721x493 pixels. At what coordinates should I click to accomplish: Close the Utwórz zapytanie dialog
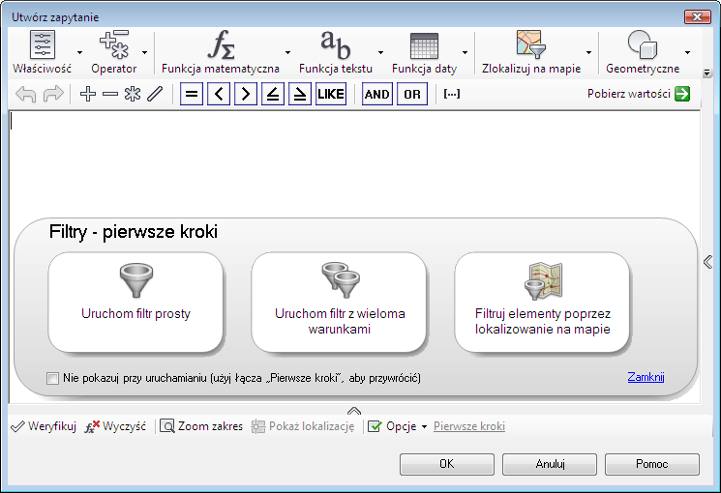pos(697,17)
